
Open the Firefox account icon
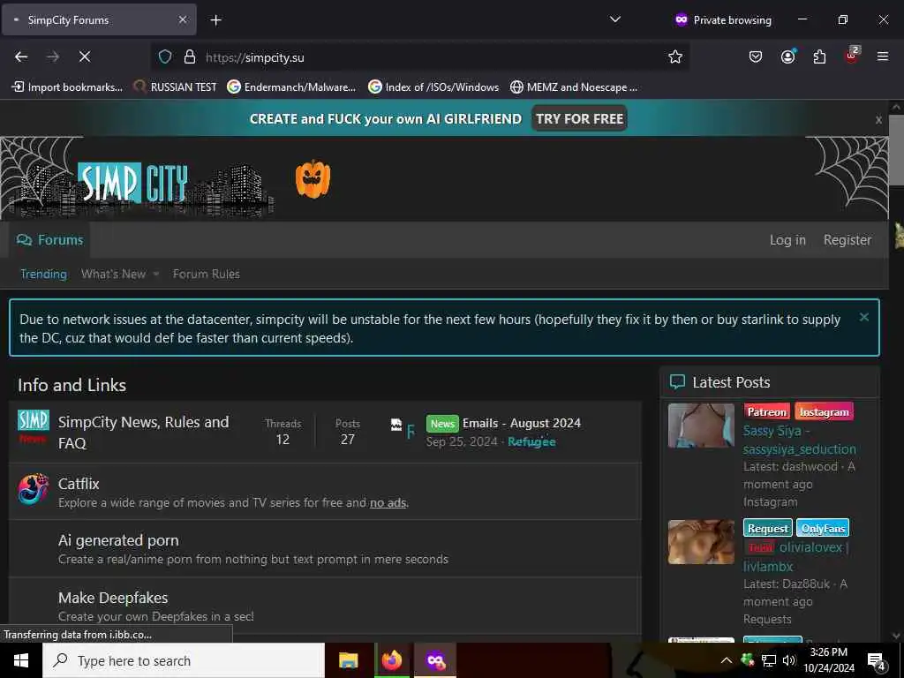(787, 56)
